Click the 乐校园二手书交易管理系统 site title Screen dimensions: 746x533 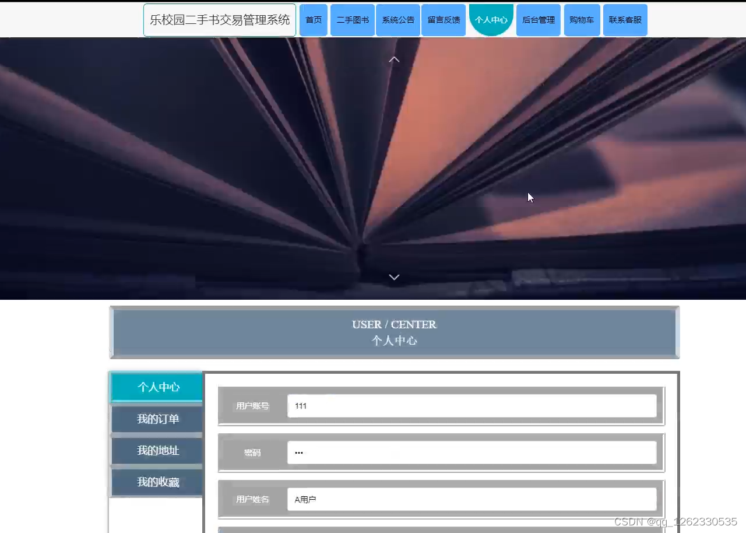coord(220,20)
